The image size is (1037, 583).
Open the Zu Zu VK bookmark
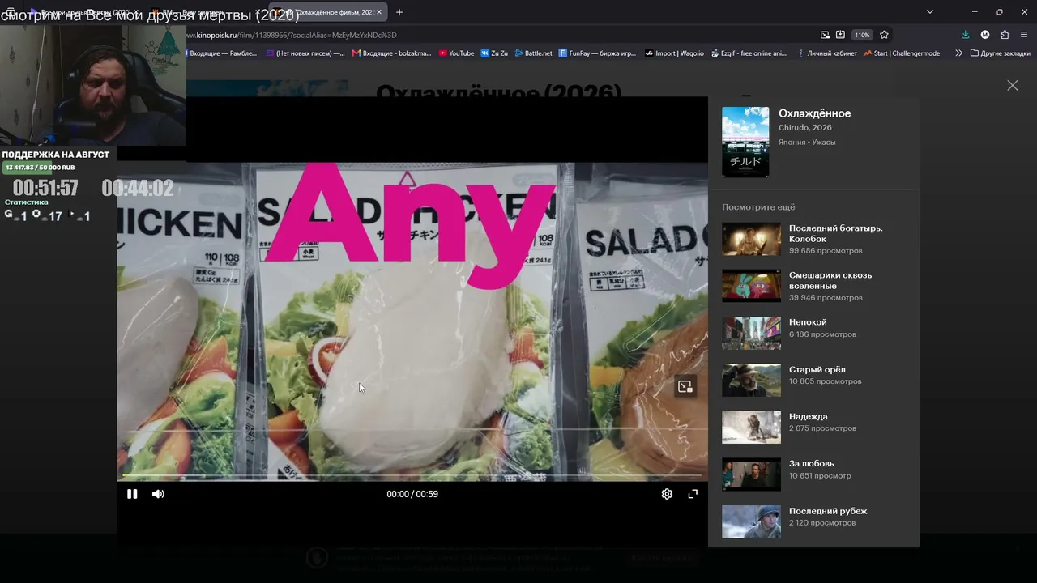click(x=494, y=53)
